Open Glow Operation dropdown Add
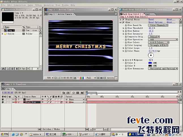 click(163, 40)
